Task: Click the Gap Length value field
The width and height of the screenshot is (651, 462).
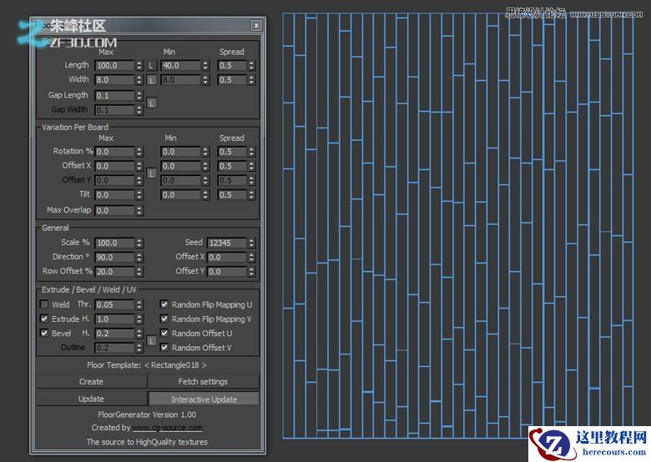Action: point(115,95)
